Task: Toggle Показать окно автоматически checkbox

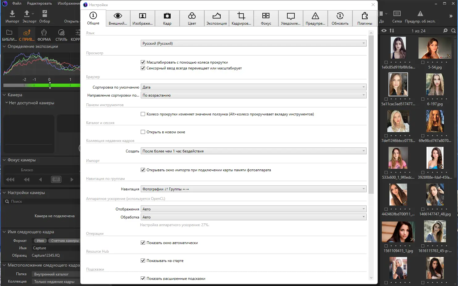Action: click(x=143, y=243)
